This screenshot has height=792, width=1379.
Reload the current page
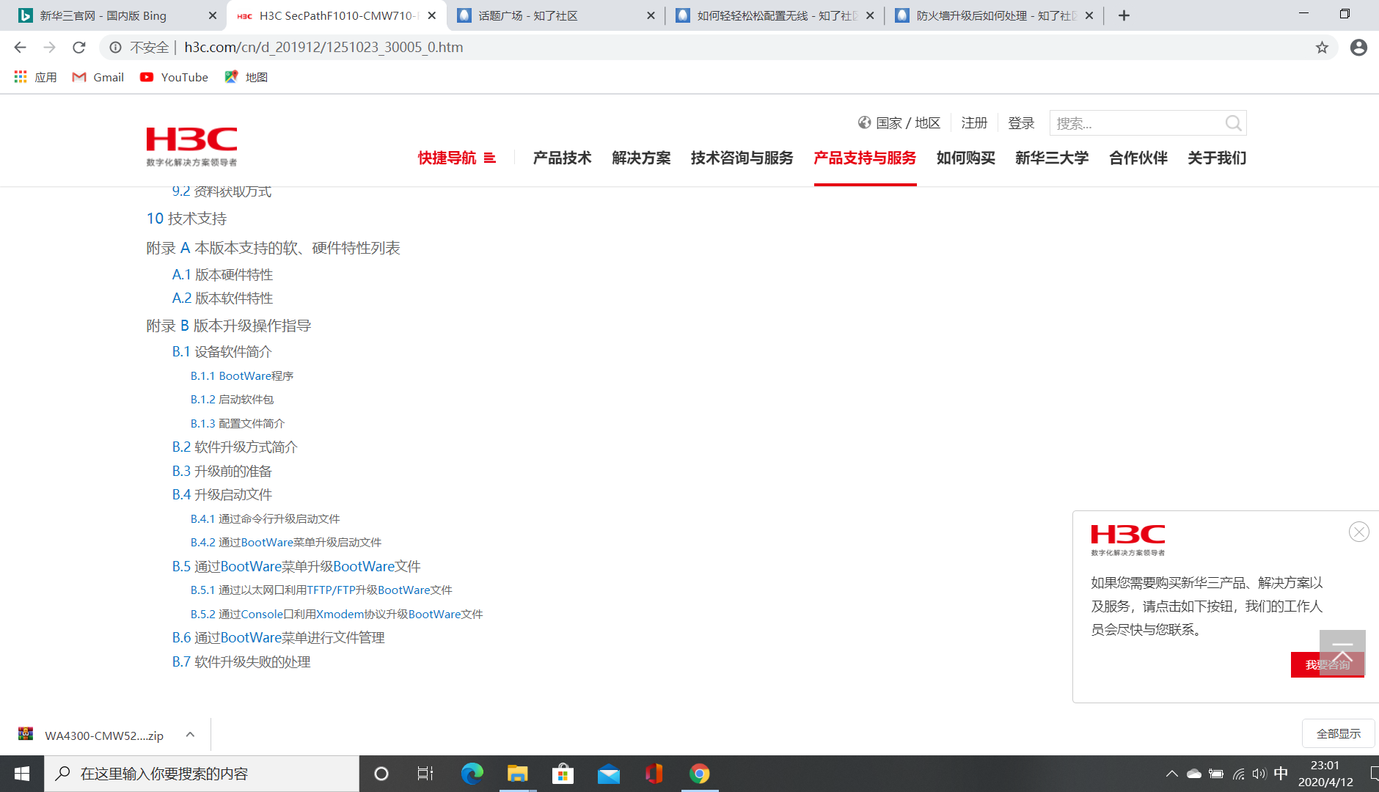coord(79,48)
